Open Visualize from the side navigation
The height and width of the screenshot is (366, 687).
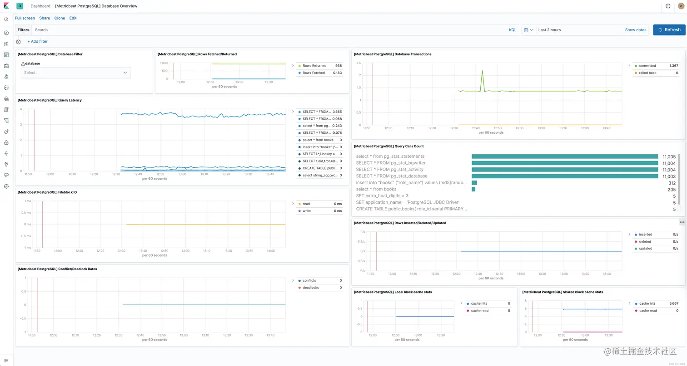point(6,44)
